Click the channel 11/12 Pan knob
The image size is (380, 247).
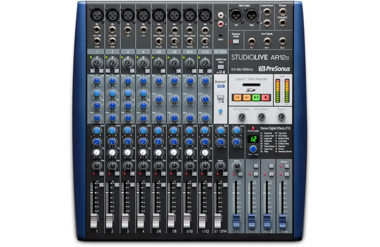205,166
